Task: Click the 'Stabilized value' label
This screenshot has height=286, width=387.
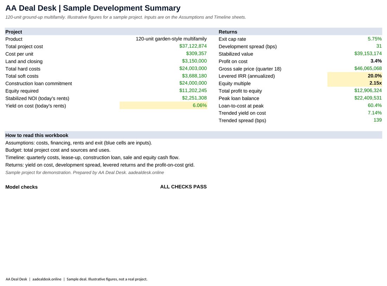Action: coord(236,54)
